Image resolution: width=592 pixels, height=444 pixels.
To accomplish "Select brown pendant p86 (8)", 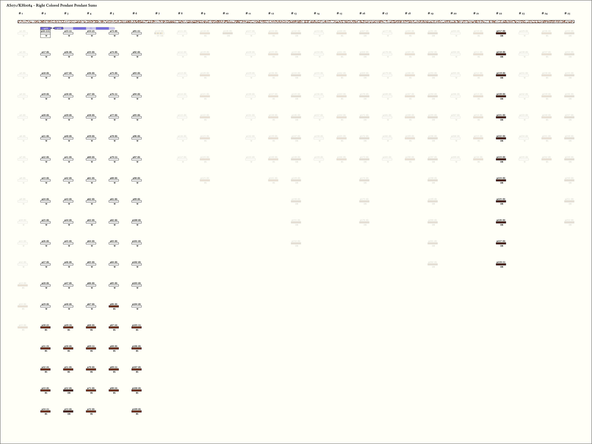I will point(114,306).
